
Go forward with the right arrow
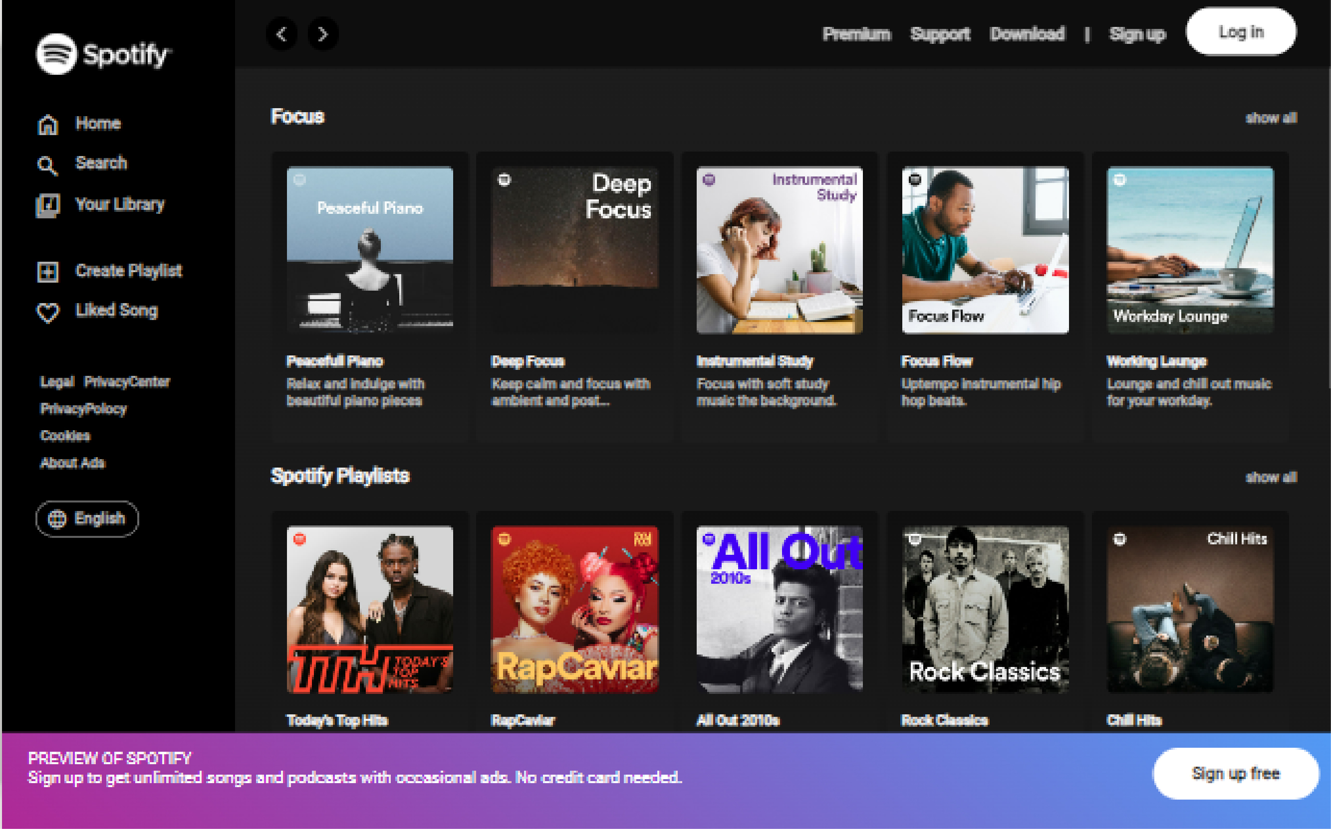coord(323,34)
